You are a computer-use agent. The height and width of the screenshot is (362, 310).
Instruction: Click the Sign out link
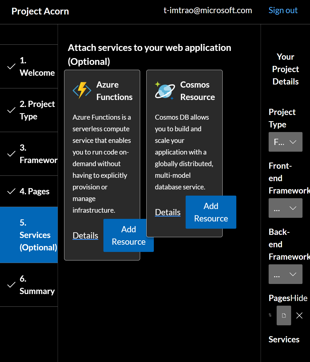(283, 10)
